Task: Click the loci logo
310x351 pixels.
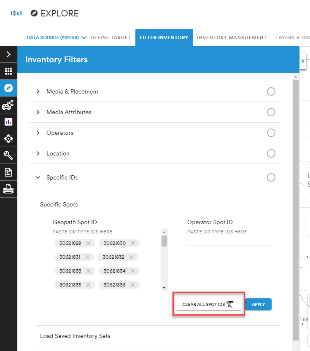Action: coord(16,13)
